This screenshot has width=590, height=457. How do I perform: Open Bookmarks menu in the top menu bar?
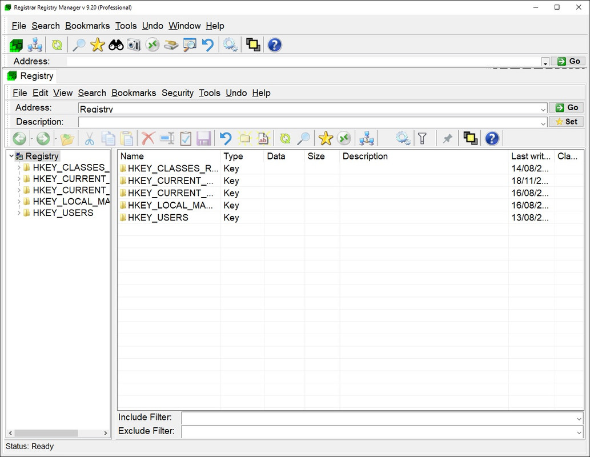(87, 26)
